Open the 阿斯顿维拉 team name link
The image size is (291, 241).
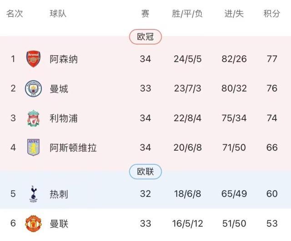(x=73, y=148)
